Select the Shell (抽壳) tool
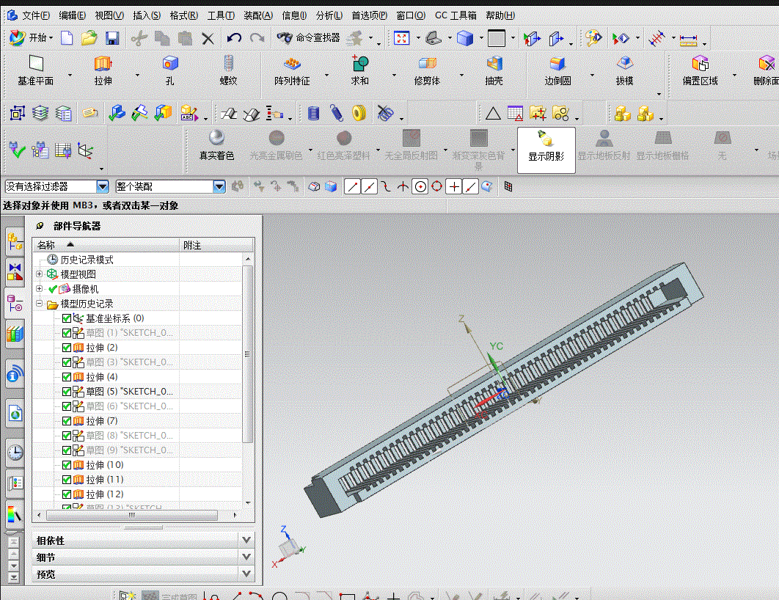Viewport: 779px width, 600px height. (493, 70)
